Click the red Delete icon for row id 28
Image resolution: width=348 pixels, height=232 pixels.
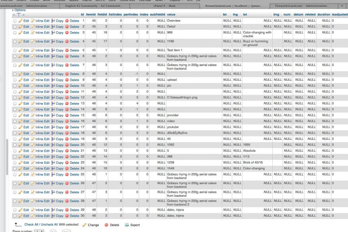pyautogui.click(x=67, y=201)
